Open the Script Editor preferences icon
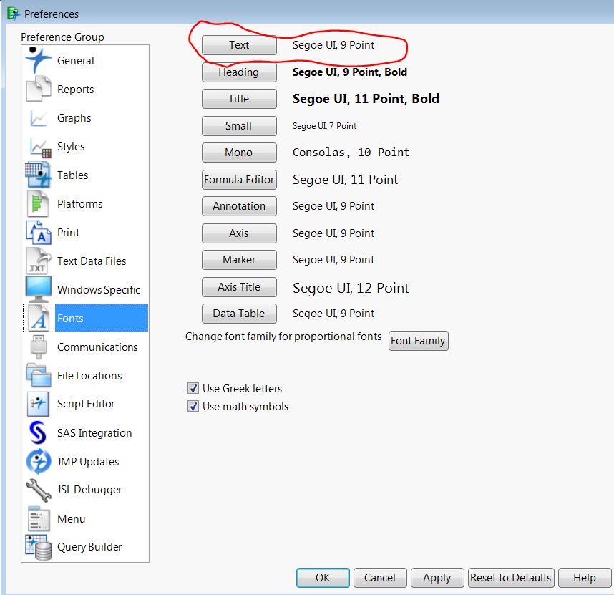This screenshot has height=595, width=614. point(37,404)
